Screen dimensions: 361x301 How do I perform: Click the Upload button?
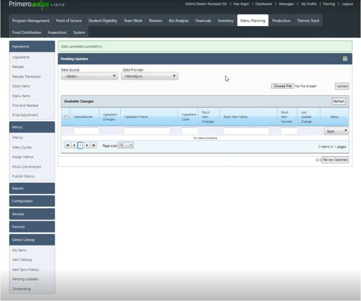(342, 86)
